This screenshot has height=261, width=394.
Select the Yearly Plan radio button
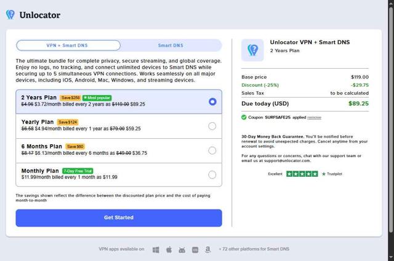(212, 126)
